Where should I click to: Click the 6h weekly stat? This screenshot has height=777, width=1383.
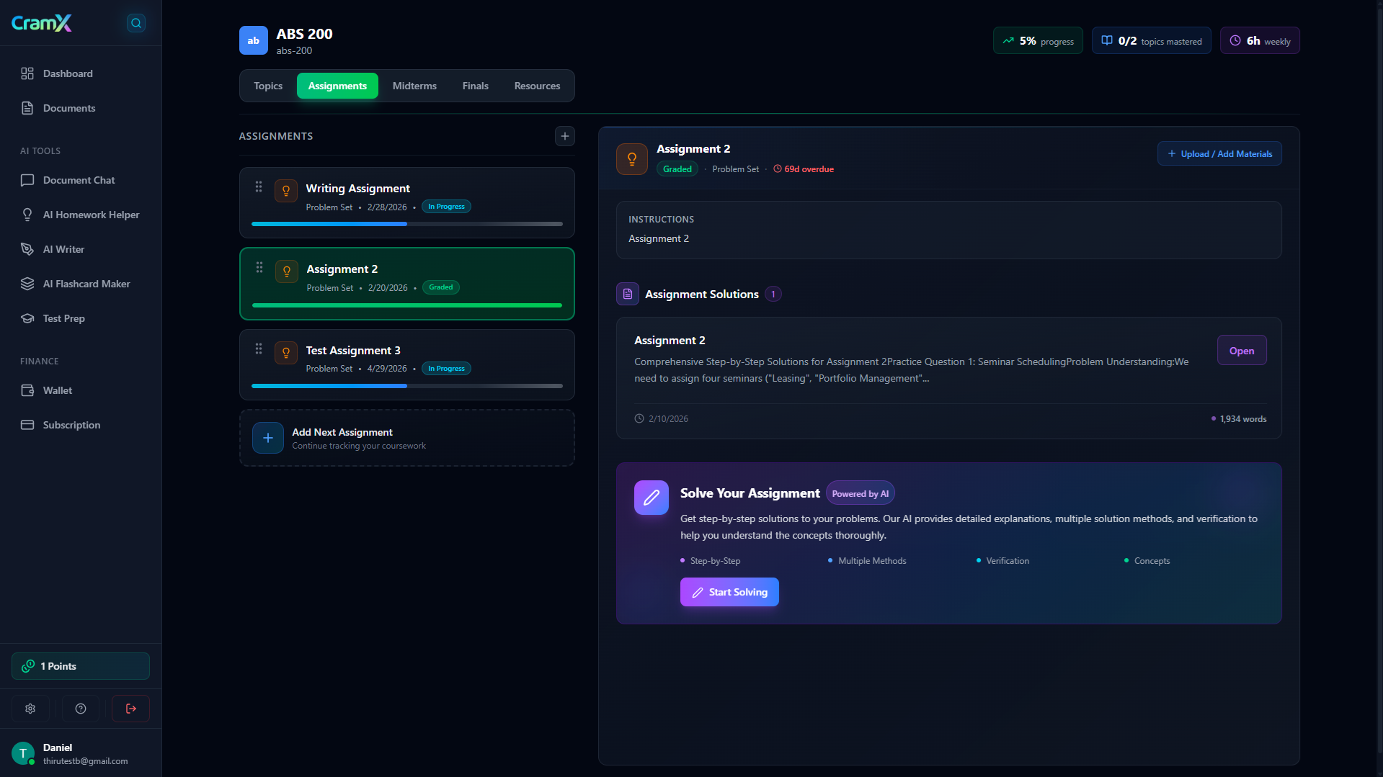(1260, 40)
